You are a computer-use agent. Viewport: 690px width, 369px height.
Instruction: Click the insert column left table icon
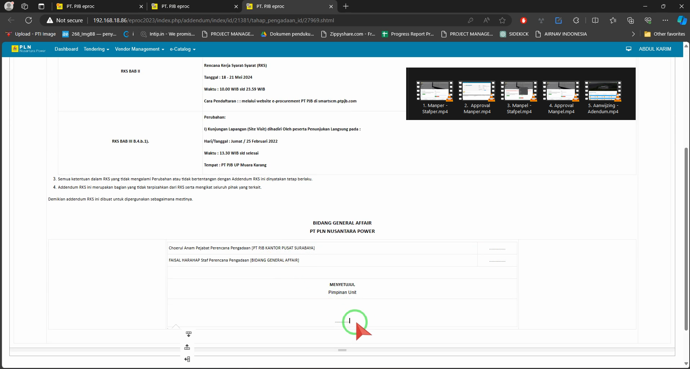click(187, 359)
